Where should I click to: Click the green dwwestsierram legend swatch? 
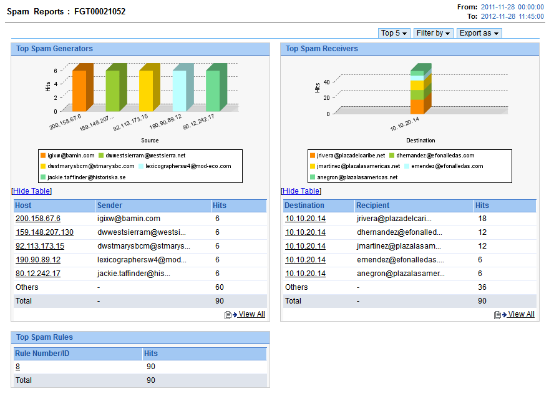point(101,156)
